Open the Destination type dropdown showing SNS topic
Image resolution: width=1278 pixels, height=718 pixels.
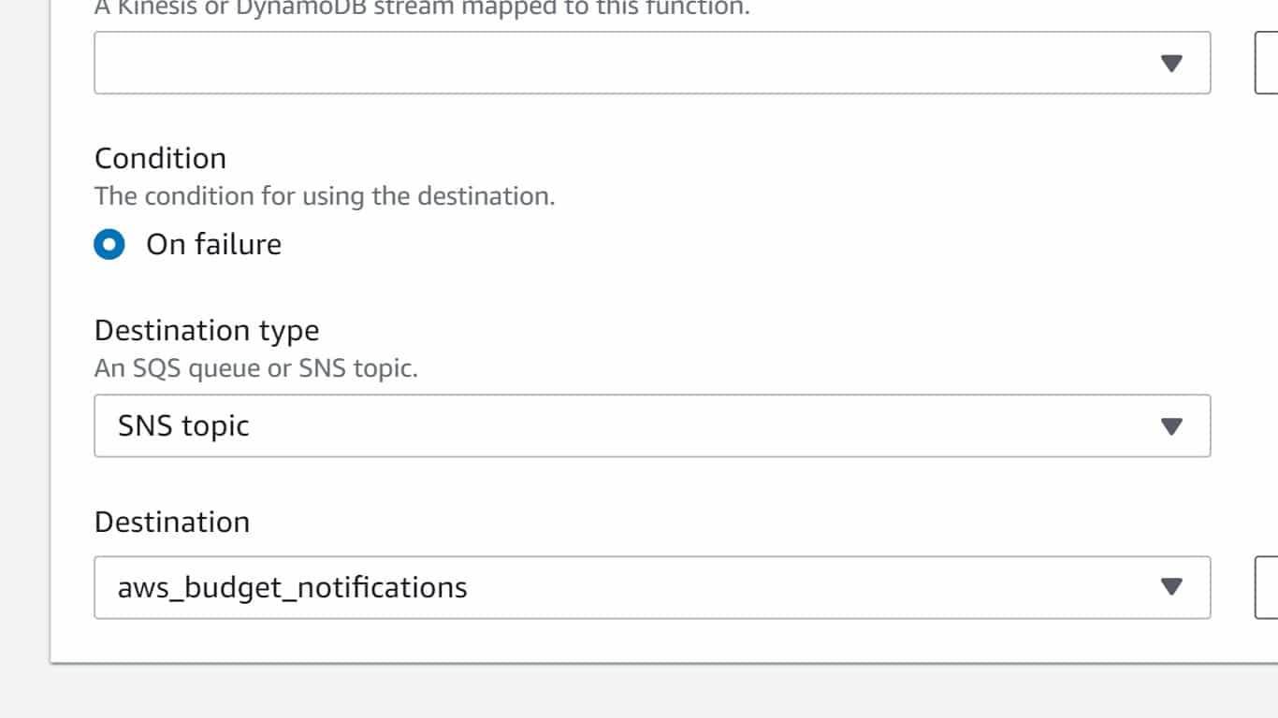(652, 426)
